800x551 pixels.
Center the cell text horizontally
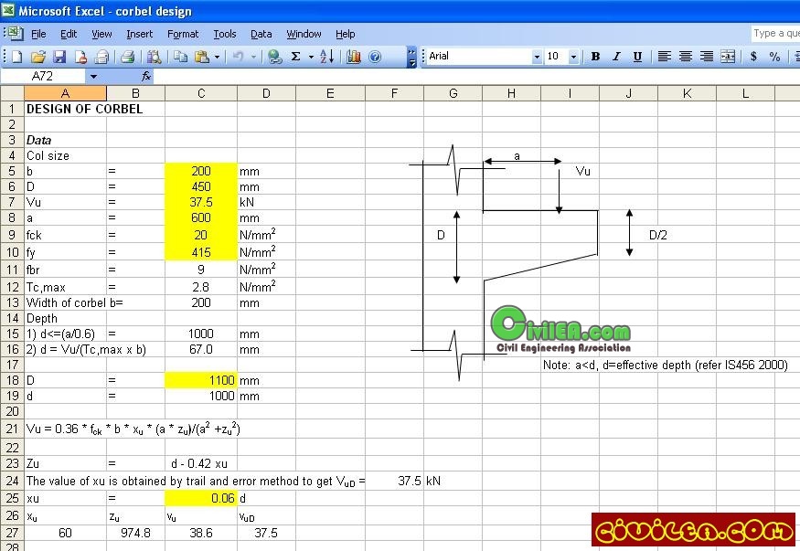685,57
